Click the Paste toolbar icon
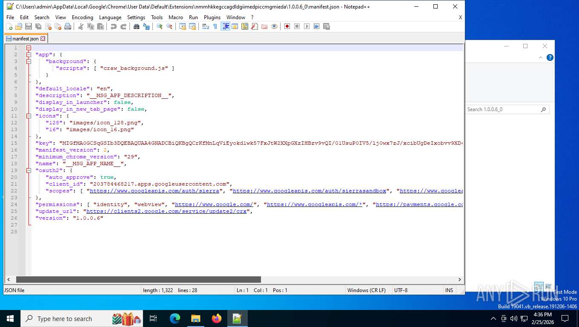The height and width of the screenshot is (327, 579). coord(100,26)
